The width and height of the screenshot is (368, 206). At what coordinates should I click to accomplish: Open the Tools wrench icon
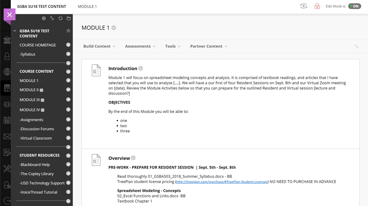7,168
